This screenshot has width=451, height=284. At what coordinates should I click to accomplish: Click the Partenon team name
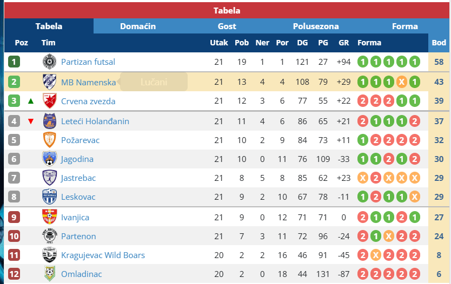click(78, 236)
